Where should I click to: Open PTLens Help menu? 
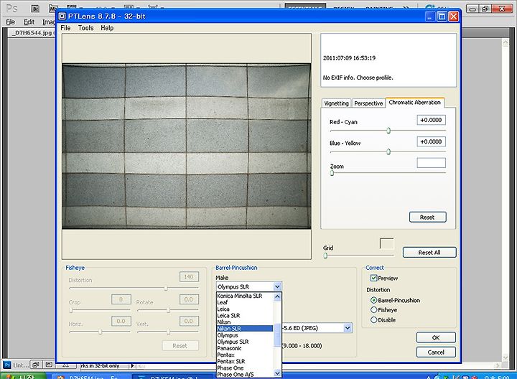(107, 28)
